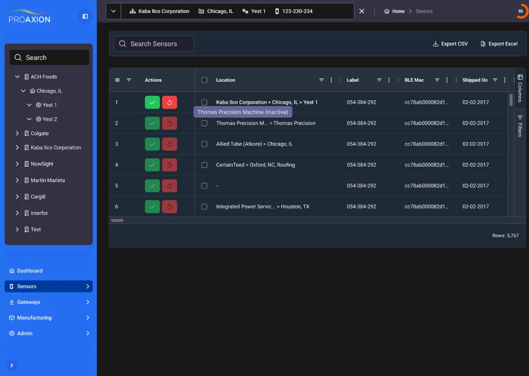Check the Kaba Ilco Corporation row checkbox

point(204,102)
